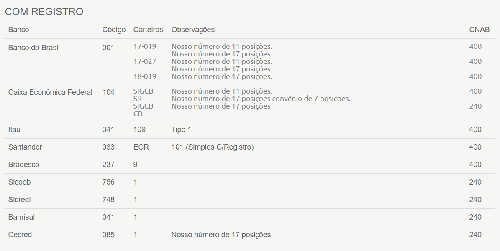Click the Caixa Econômica Federal bank name
The height and width of the screenshot is (251, 500).
50,92
